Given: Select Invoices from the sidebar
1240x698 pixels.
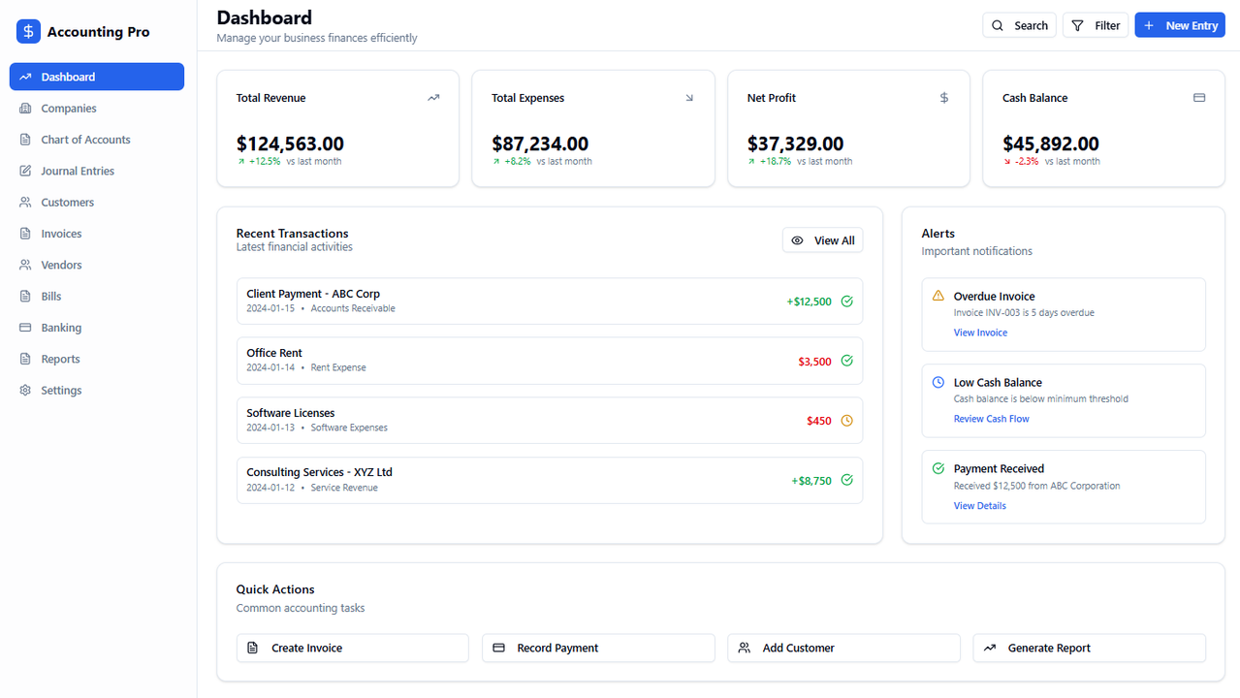Looking at the screenshot, I should click(x=97, y=234).
